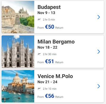Click the 2 hr 30 min duration

point(50,54)
